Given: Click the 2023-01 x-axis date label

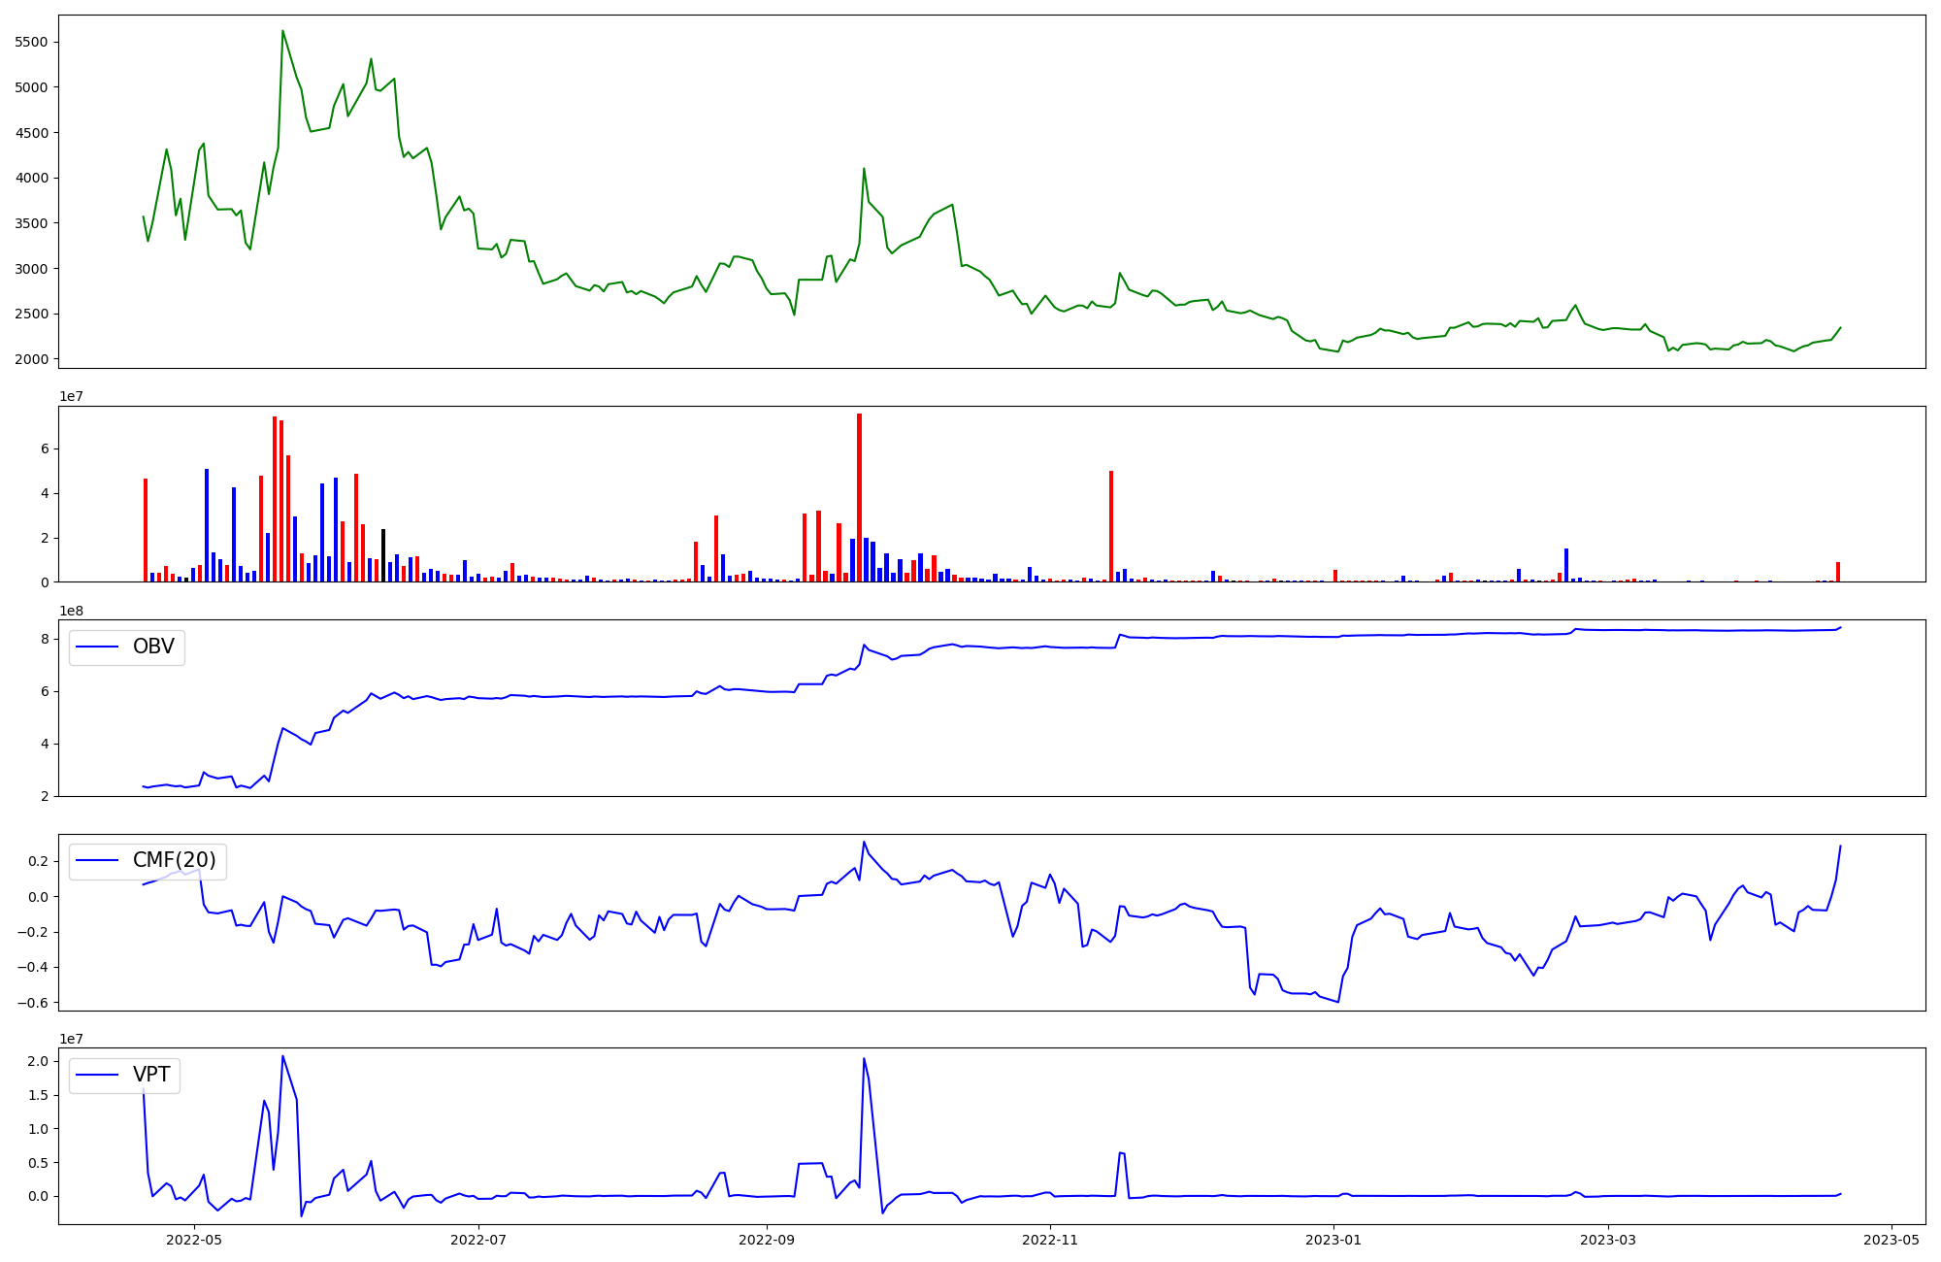Looking at the screenshot, I should [x=1333, y=1240].
